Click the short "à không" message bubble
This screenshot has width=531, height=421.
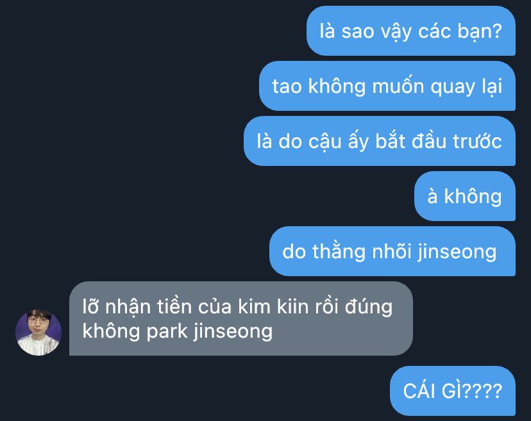point(464,196)
